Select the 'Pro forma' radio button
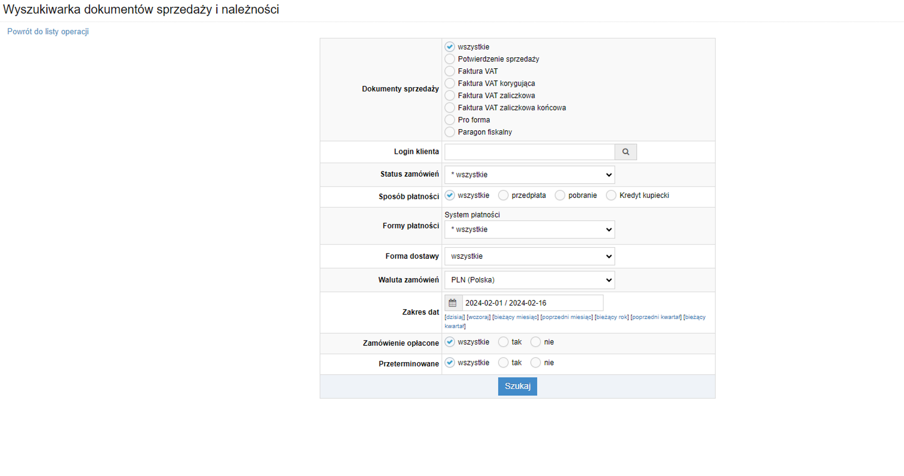Viewport: 904px width, 476px height. [449, 120]
